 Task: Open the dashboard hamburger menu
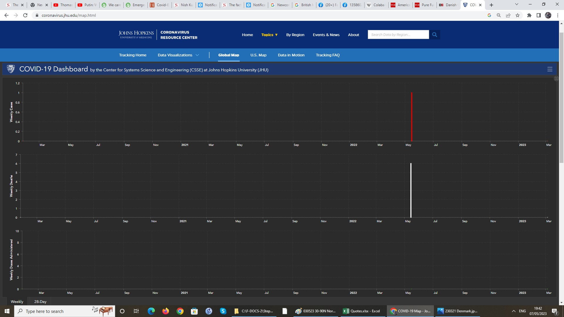550,69
